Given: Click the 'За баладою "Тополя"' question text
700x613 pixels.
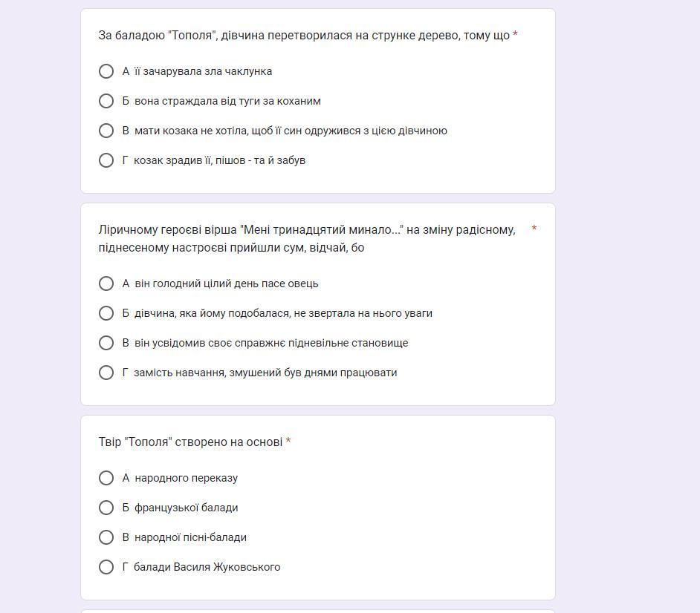Looking at the screenshot, I should pos(304,36).
